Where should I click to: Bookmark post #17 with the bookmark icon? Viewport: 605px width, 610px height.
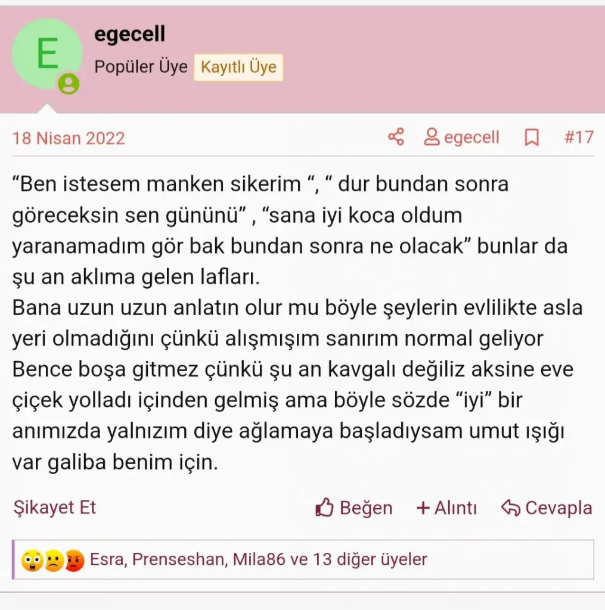tap(532, 138)
